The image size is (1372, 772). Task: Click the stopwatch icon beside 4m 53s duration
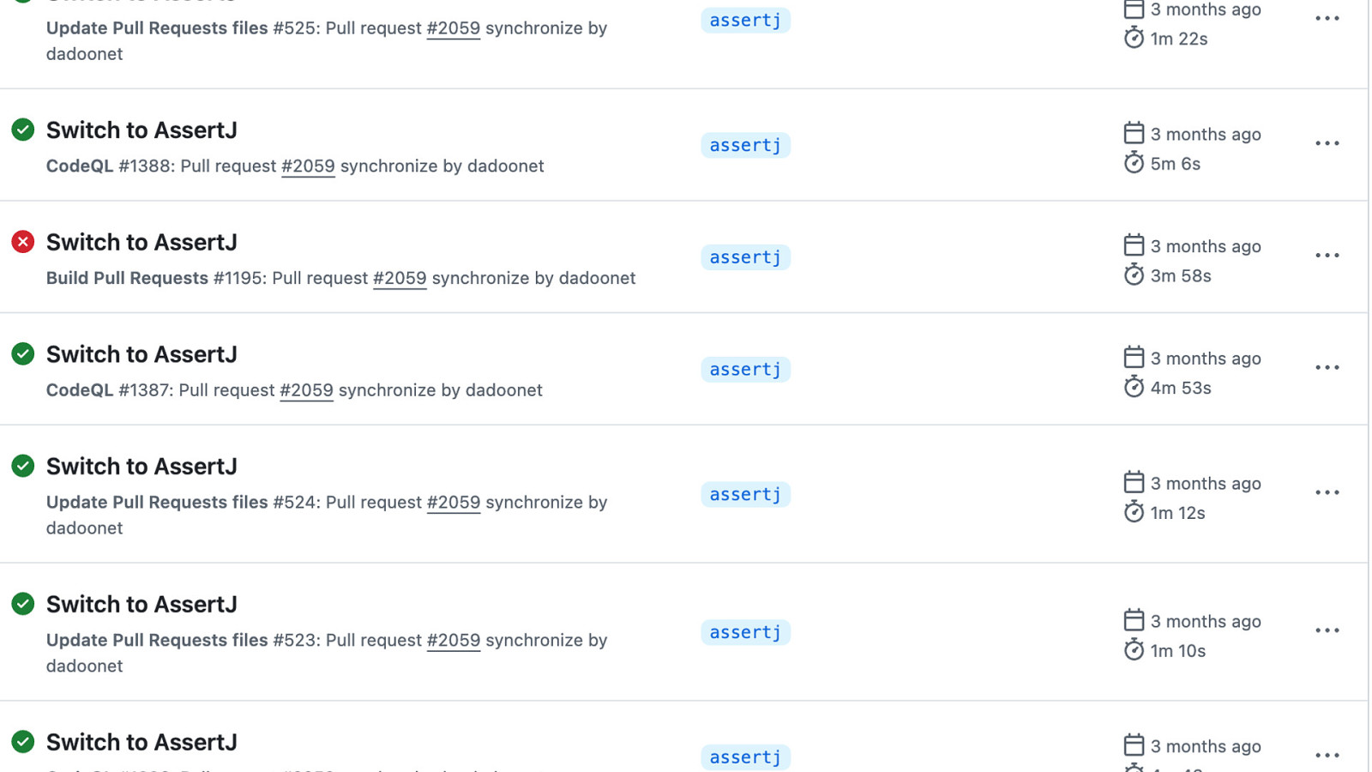pos(1134,387)
